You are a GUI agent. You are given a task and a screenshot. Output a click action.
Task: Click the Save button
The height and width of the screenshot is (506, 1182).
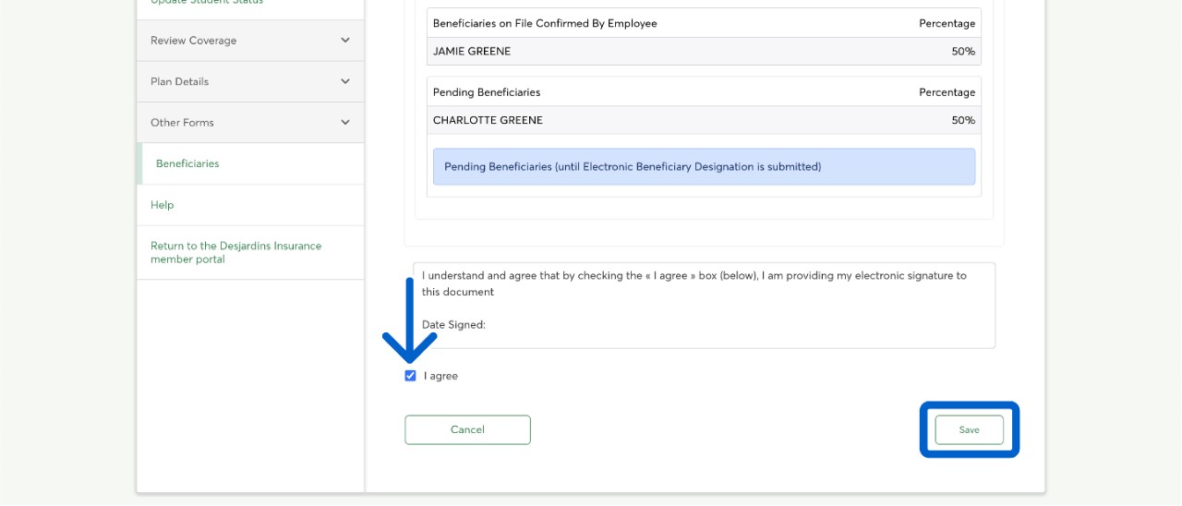coord(969,429)
